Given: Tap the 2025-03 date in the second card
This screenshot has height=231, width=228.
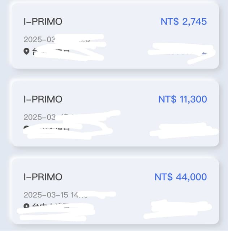Looking at the screenshot, I should (x=40, y=117).
